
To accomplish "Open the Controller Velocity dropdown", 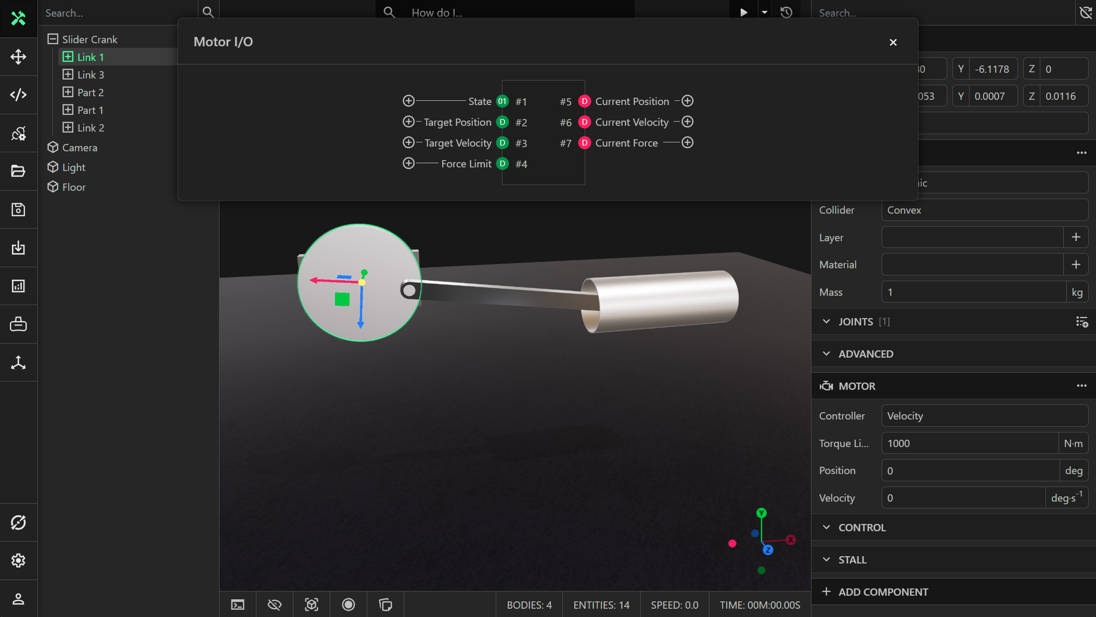I will click(x=984, y=416).
